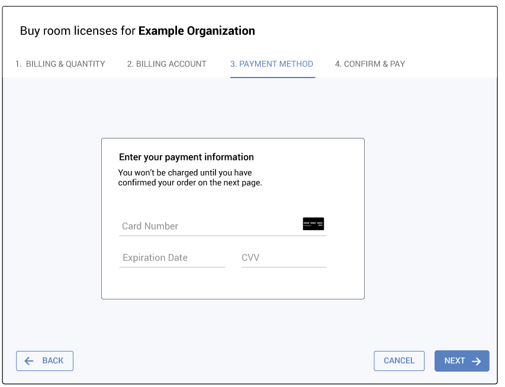Open the Billing Account step tab
Screen dimensions: 505x387
(166, 64)
